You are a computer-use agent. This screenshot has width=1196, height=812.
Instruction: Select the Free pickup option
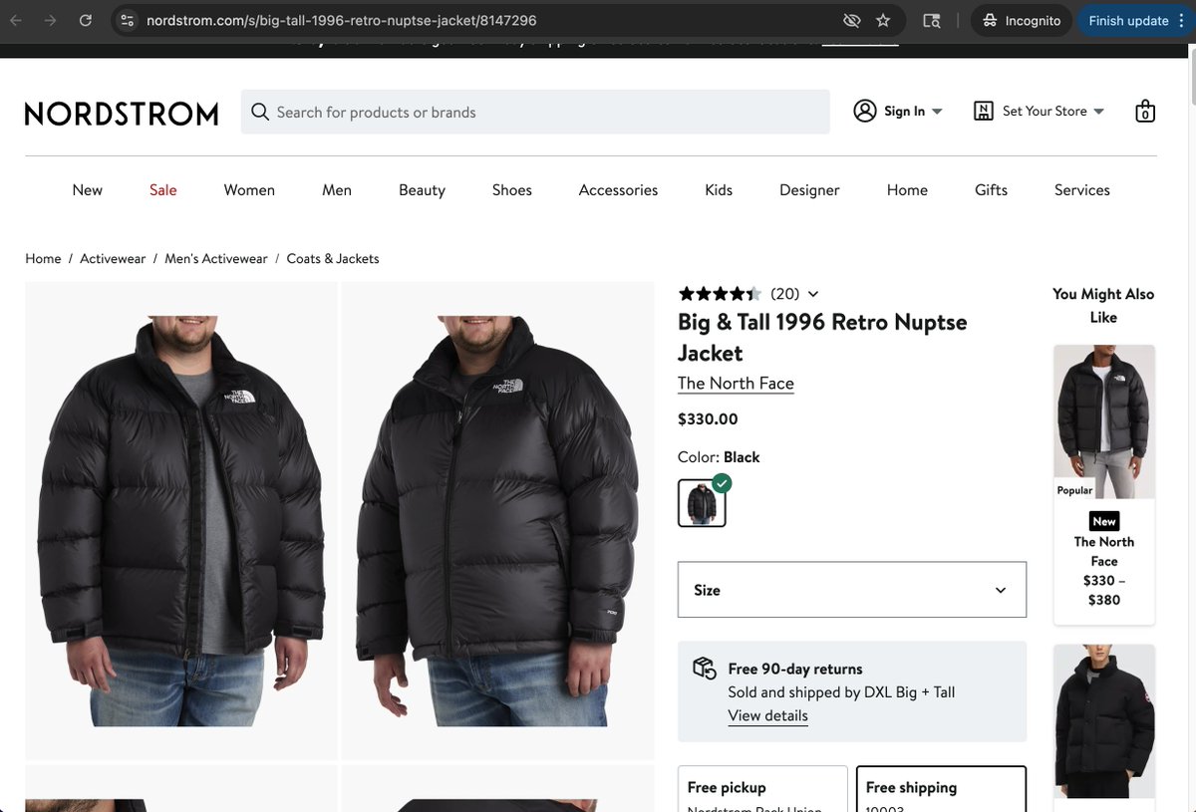pos(762,788)
